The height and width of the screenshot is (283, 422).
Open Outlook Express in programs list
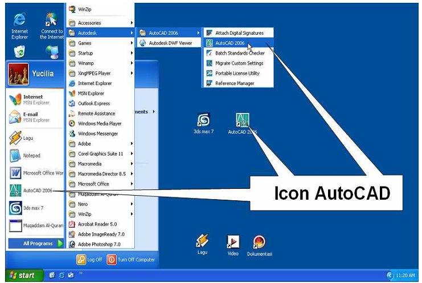click(101, 103)
